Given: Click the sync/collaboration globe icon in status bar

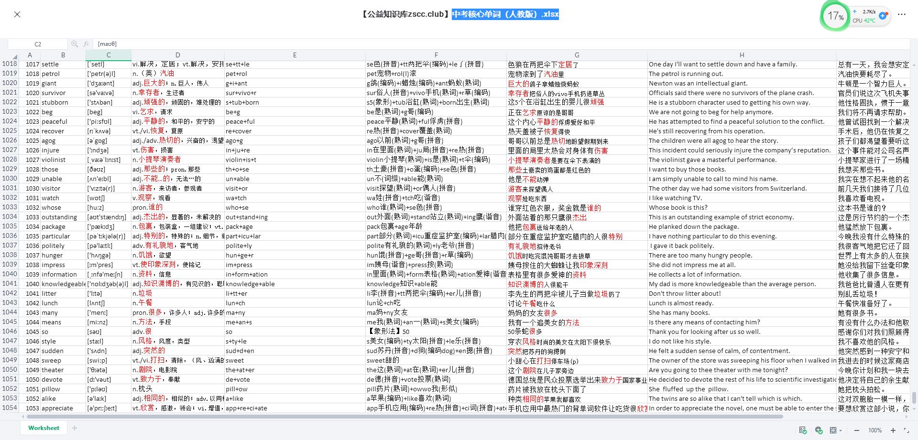Looking at the screenshot, I should point(819,430).
